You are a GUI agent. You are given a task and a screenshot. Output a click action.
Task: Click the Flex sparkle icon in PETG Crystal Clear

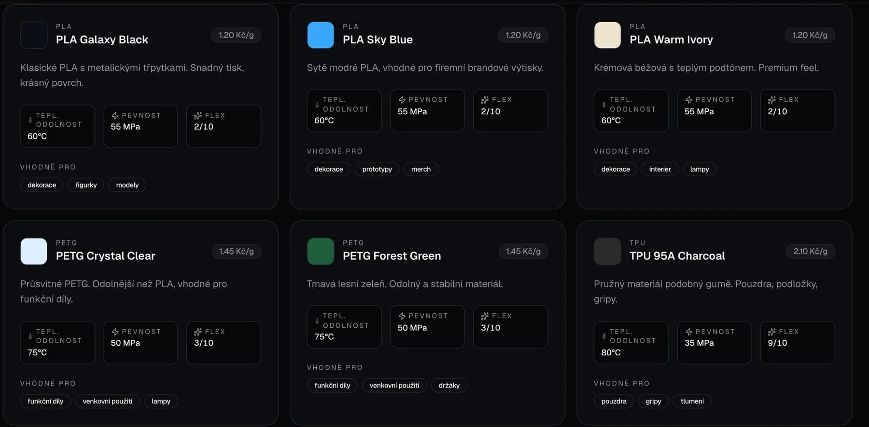198,332
